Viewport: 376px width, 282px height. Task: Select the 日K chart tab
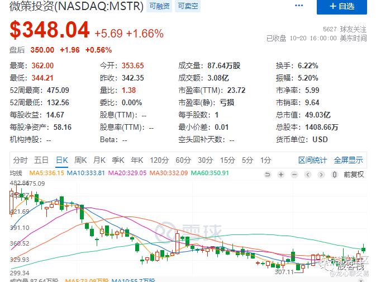click(61, 160)
